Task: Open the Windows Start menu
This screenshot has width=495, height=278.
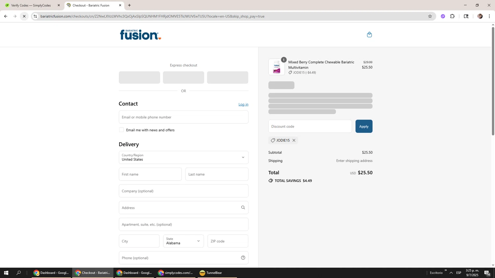Action: (6, 273)
